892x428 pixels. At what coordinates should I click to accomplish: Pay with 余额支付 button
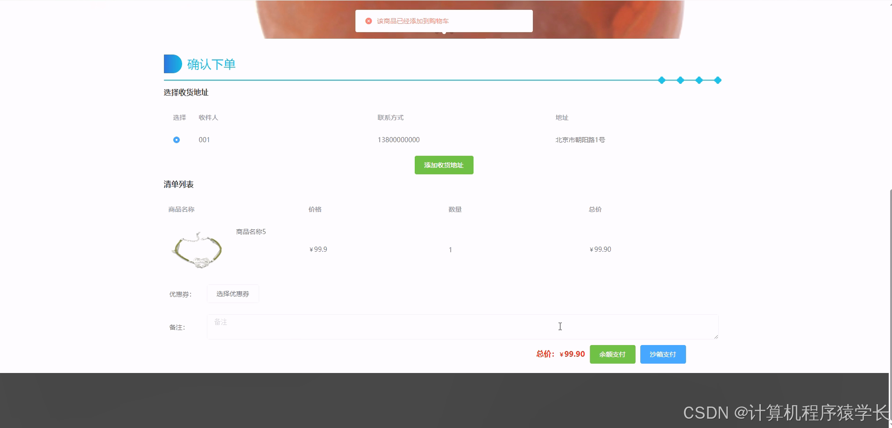tap(612, 354)
